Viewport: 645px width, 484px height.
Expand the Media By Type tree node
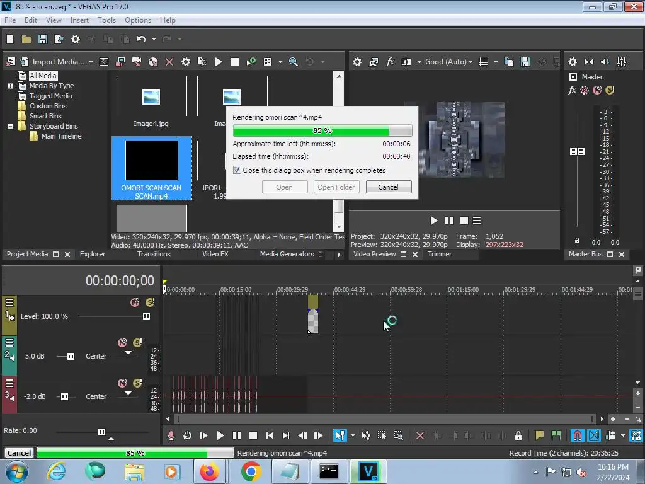10,86
